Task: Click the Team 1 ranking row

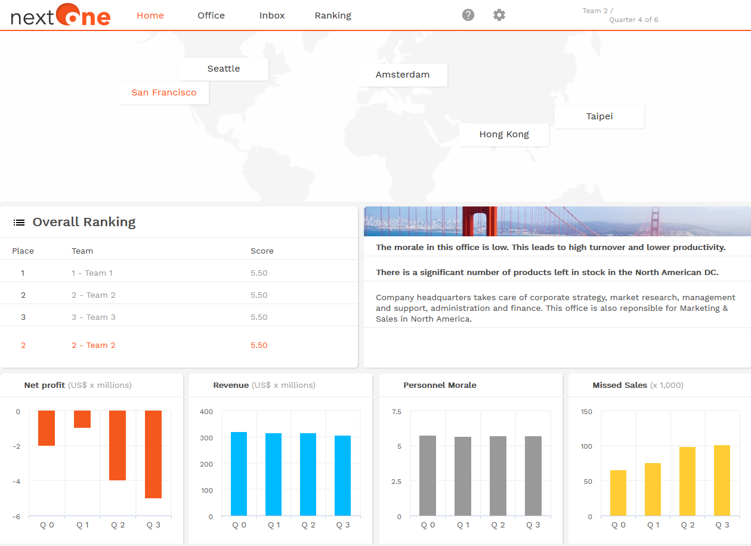Action: tap(179, 273)
